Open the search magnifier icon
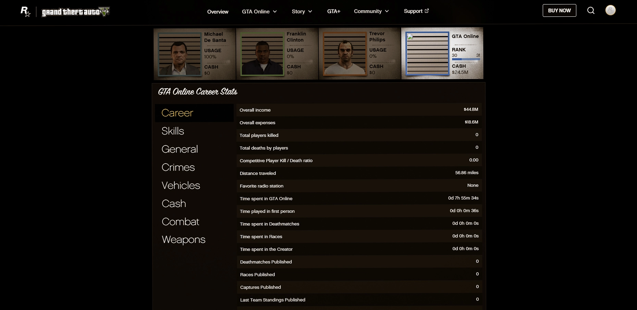This screenshot has width=637, height=310. pyautogui.click(x=591, y=11)
